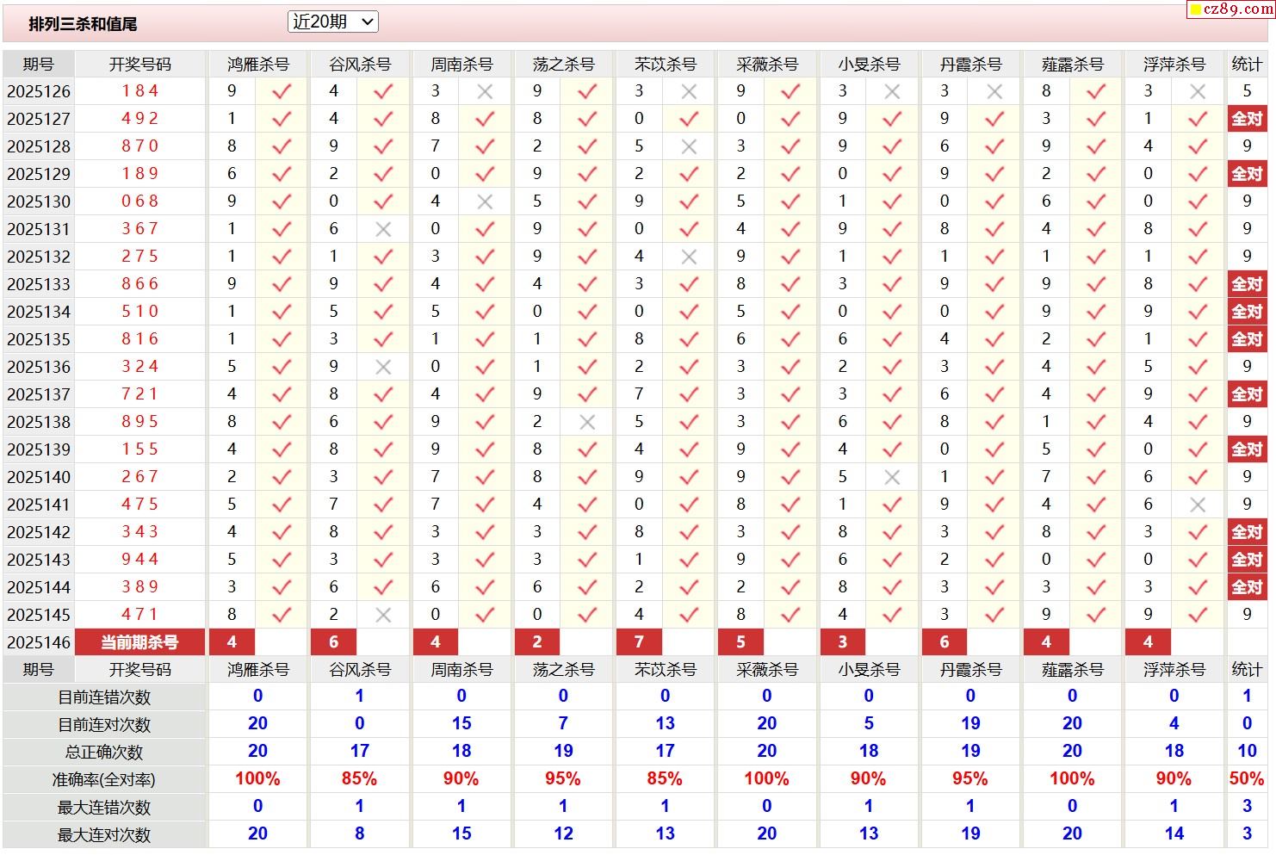Click the X mark for 谷风杀号 in row 2025131

click(x=383, y=229)
